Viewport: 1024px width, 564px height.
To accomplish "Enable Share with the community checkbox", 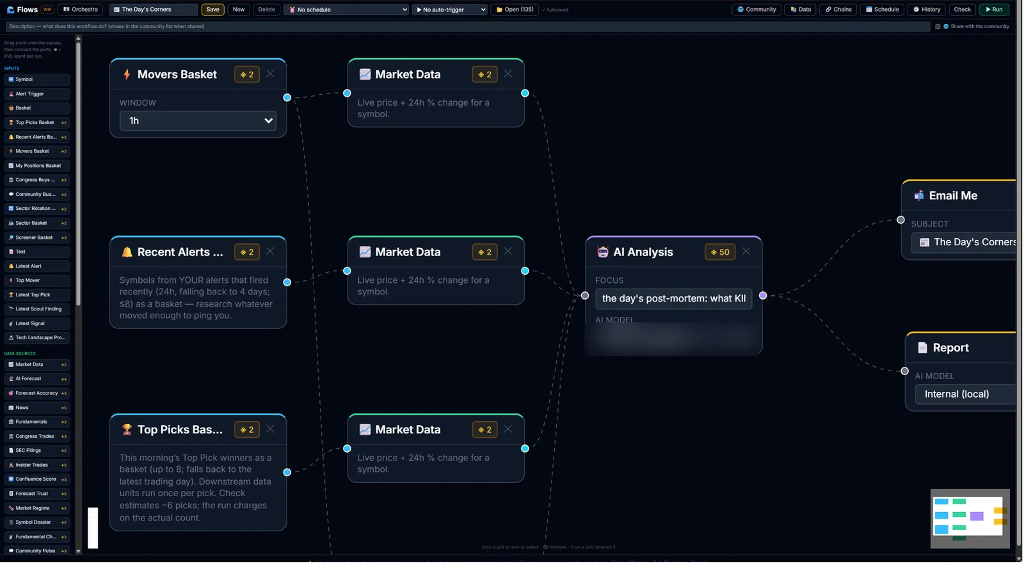I will 938,26.
